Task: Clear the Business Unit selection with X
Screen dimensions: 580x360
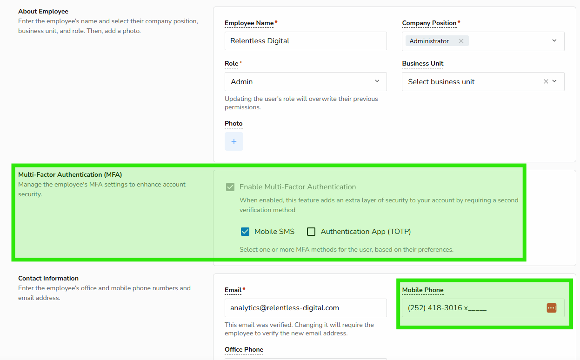Action: 546,81
